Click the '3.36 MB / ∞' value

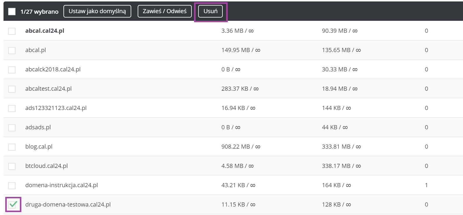[237, 31]
